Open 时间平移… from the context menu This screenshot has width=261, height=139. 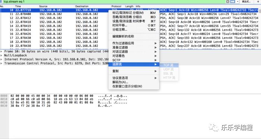[x=134, y=25]
